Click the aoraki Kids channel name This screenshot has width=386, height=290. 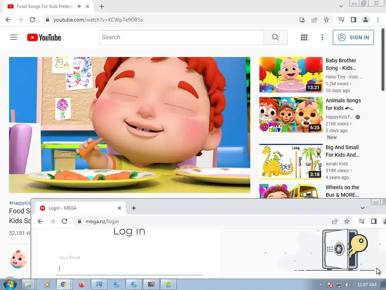[x=337, y=164]
